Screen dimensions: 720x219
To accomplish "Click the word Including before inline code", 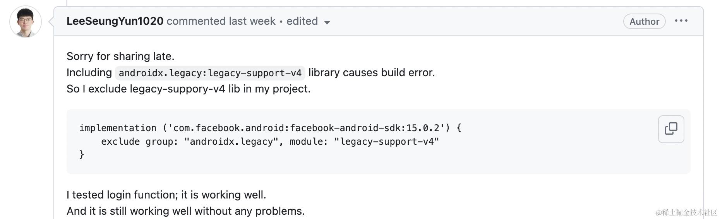I will point(89,73).
